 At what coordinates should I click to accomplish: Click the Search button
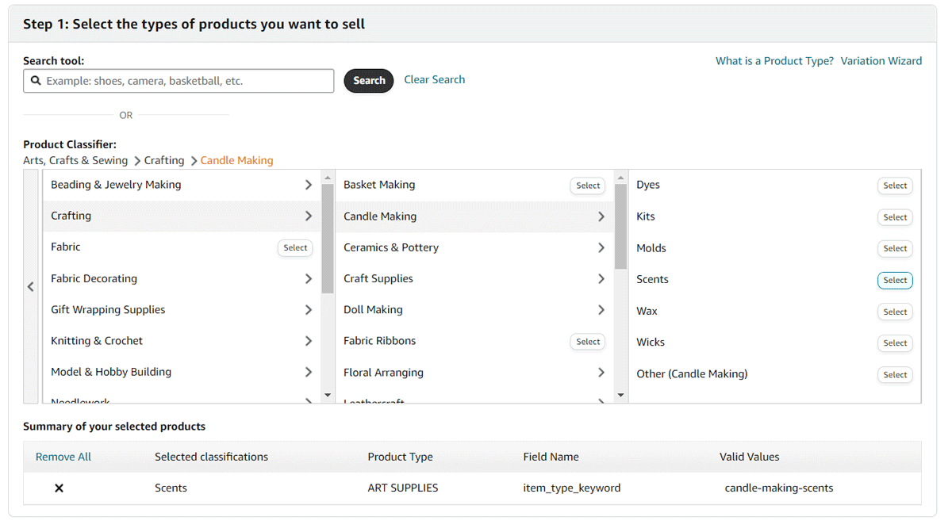point(368,80)
